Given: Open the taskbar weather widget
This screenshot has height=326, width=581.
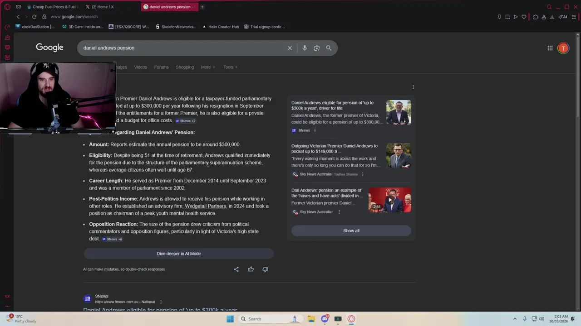Looking at the screenshot, I should (20, 319).
